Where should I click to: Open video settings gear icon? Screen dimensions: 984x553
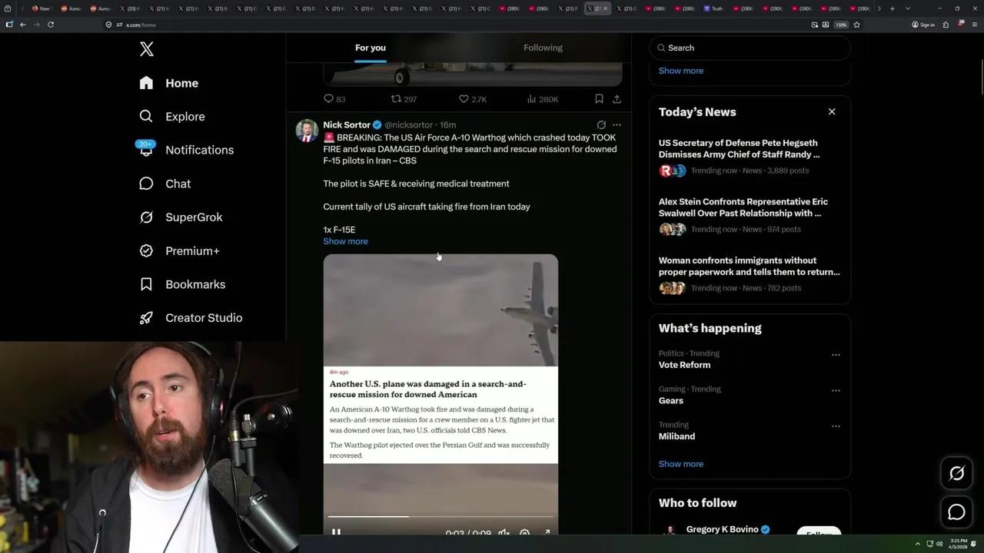click(524, 532)
